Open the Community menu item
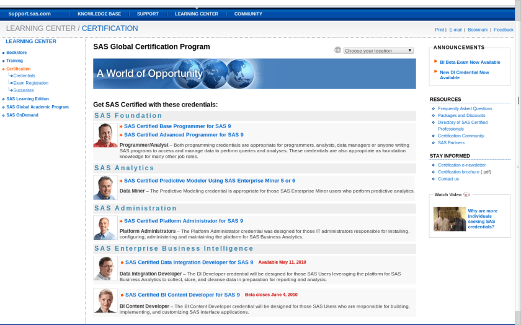 pos(248,14)
